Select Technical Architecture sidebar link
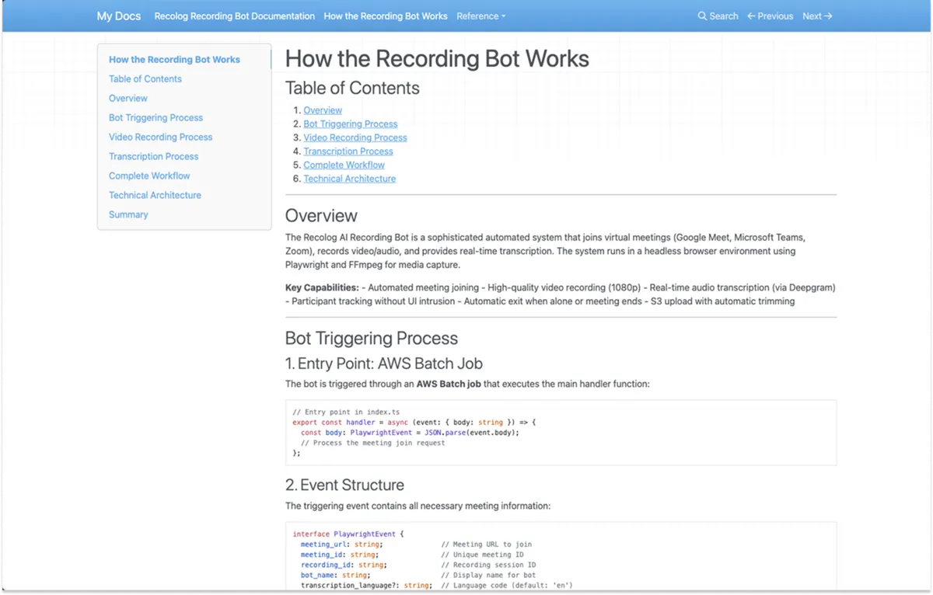This screenshot has width=933, height=595. (155, 195)
